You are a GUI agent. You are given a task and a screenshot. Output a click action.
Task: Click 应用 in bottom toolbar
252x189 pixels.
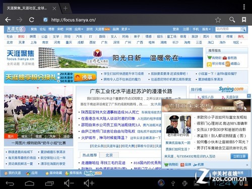coord(32,173)
